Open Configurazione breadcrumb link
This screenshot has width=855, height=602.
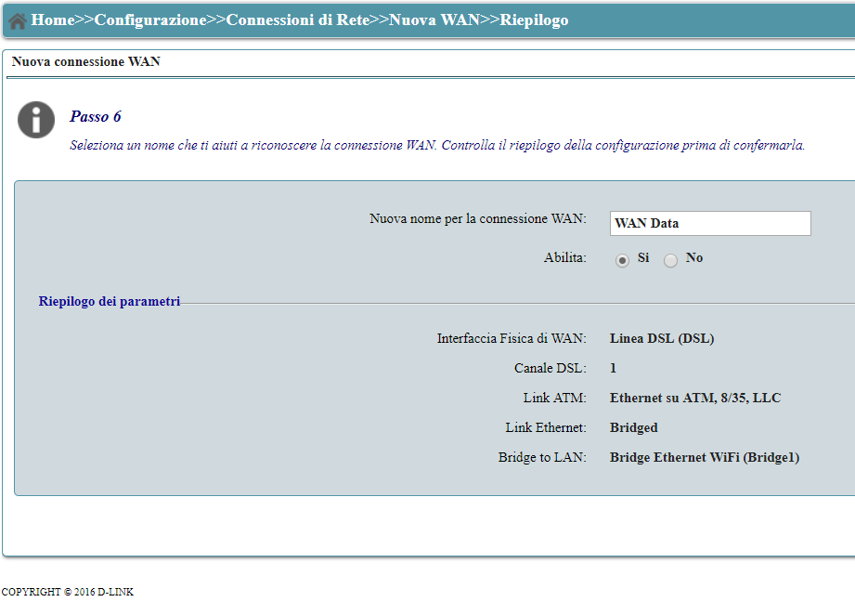[150, 20]
